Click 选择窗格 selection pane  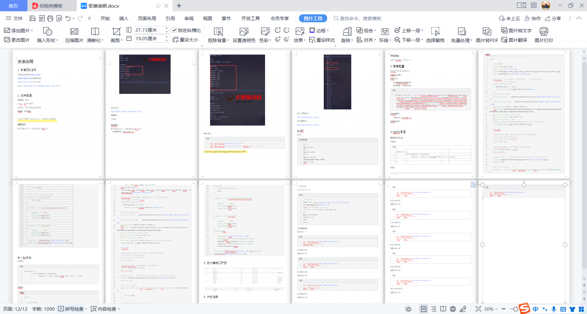(x=435, y=35)
